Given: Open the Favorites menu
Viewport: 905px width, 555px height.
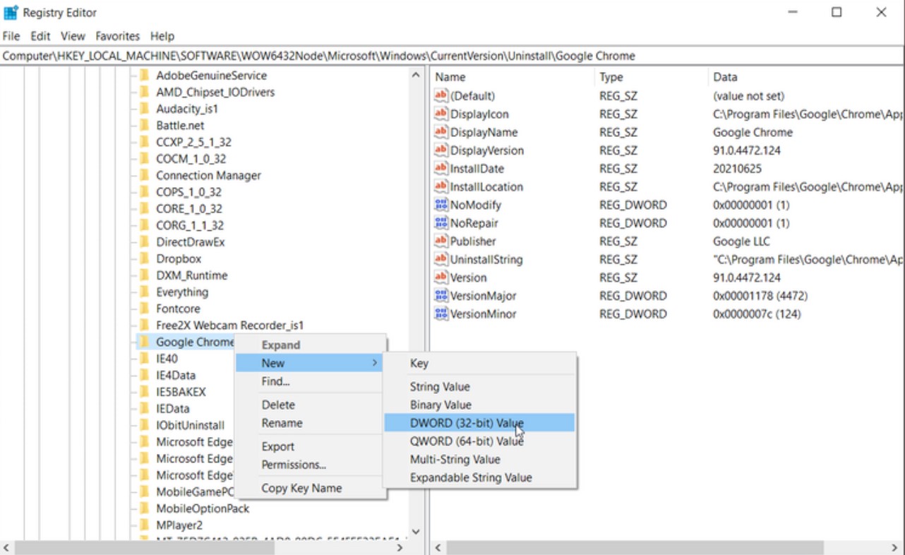Looking at the screenshot, I should click(x=118, y=36).
